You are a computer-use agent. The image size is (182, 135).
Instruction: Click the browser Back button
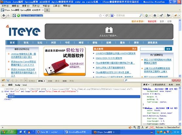pos(4,16)
